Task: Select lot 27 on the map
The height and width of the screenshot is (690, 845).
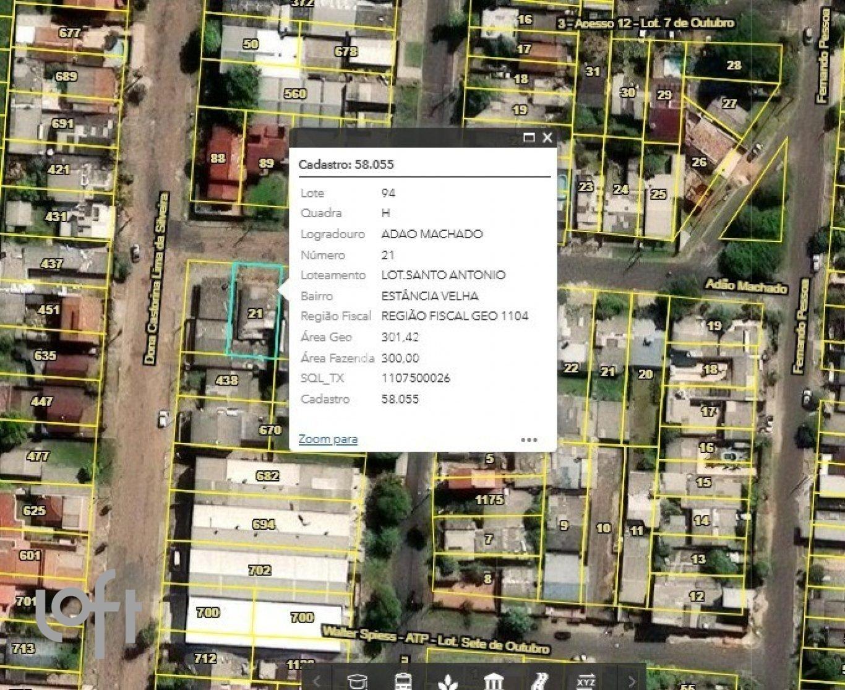Action: [729, 103]
